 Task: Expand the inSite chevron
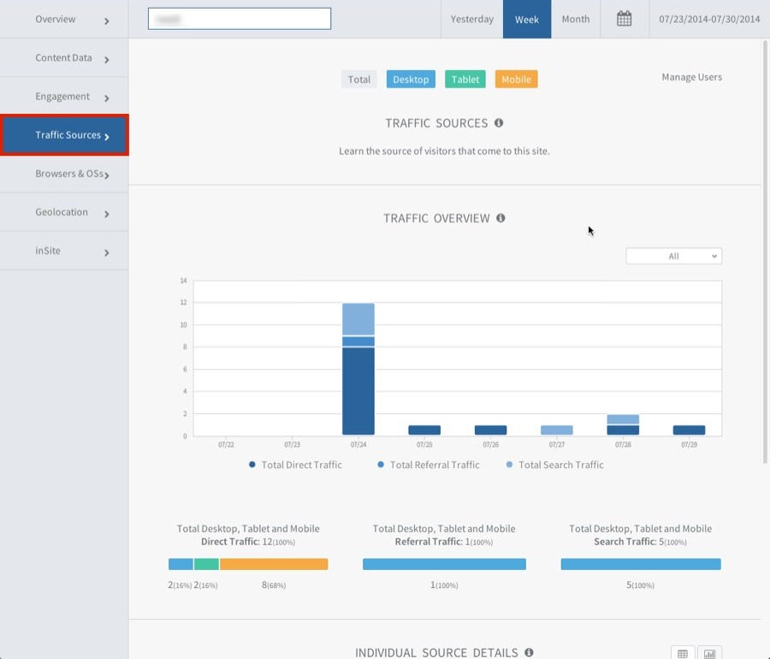(107, 252)
